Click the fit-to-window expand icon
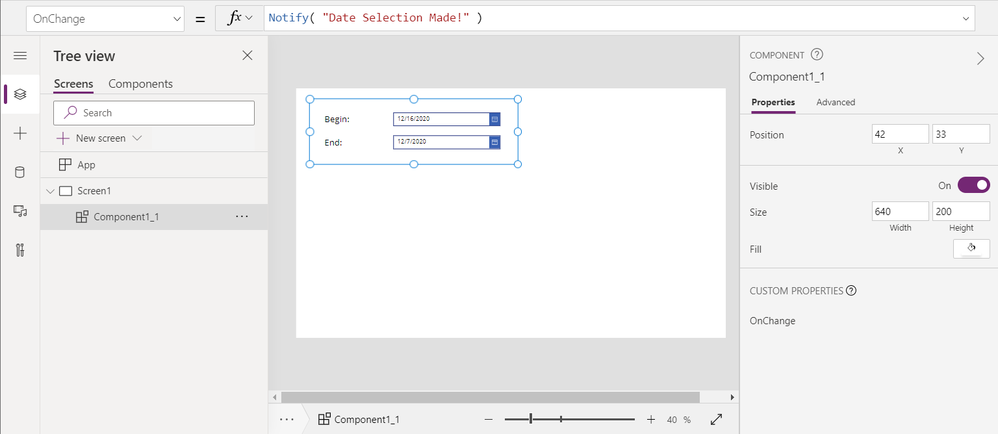 click(717, 420)
